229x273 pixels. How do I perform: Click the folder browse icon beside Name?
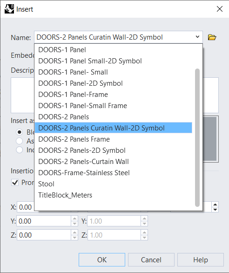pos(212,37)
